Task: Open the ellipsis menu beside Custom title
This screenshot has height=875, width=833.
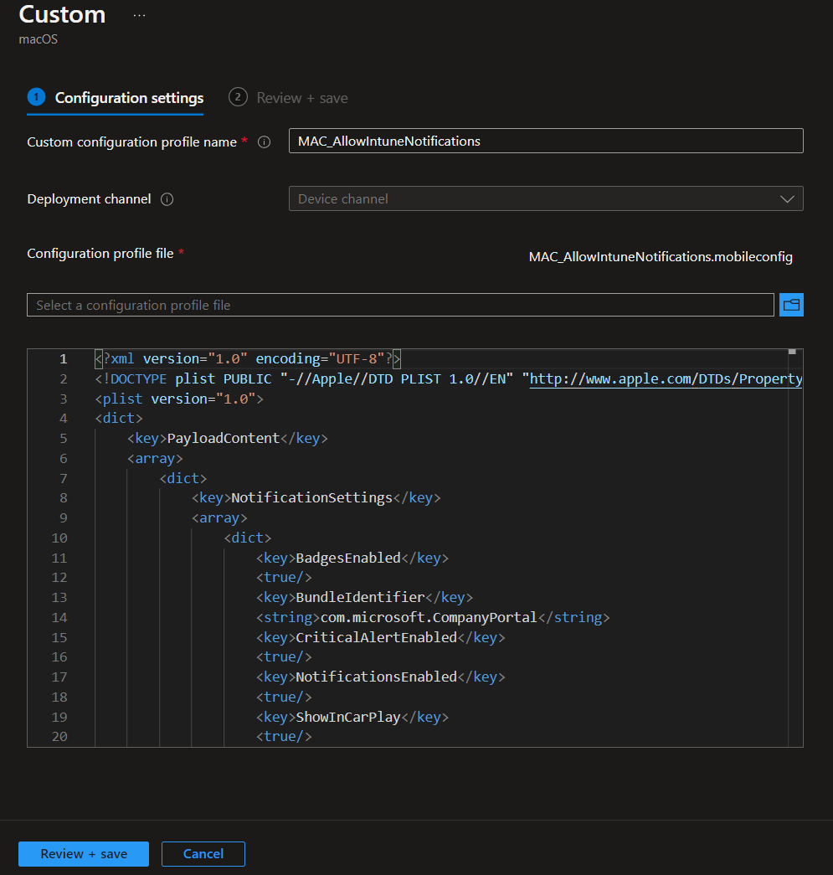Action: coord(140,16)
